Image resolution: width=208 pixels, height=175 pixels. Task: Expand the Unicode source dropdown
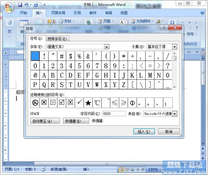coord(175,114)
